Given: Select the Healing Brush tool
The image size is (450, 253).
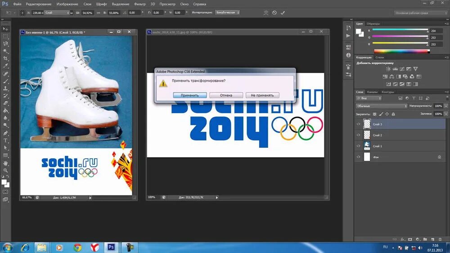Looking at the screenshot, I should point(5,74).
